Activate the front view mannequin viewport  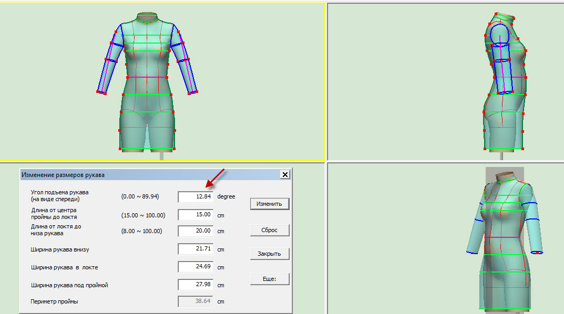(53, 79)
